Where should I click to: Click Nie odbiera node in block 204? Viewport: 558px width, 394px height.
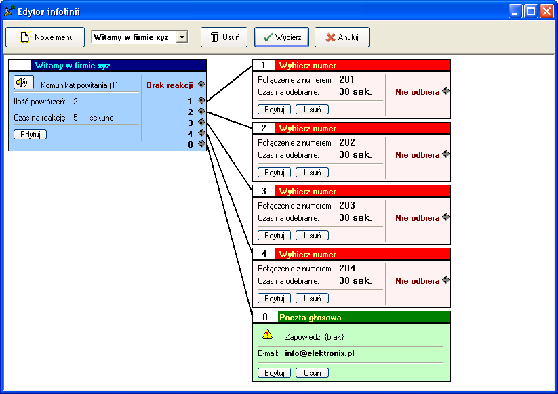click(x=445, y=280)
